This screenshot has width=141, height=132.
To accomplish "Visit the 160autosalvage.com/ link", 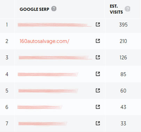I will (x=45, y=41).
